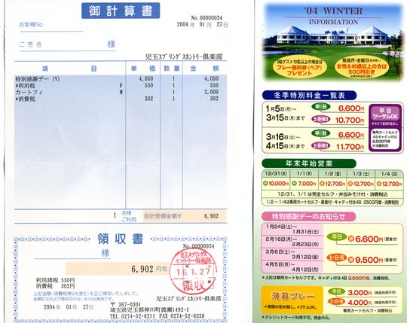Click the '単価' column header
Screen dimensions: 407x323
143,69
